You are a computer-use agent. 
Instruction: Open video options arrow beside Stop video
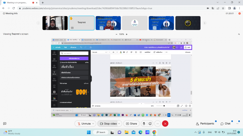click(120, 124)
